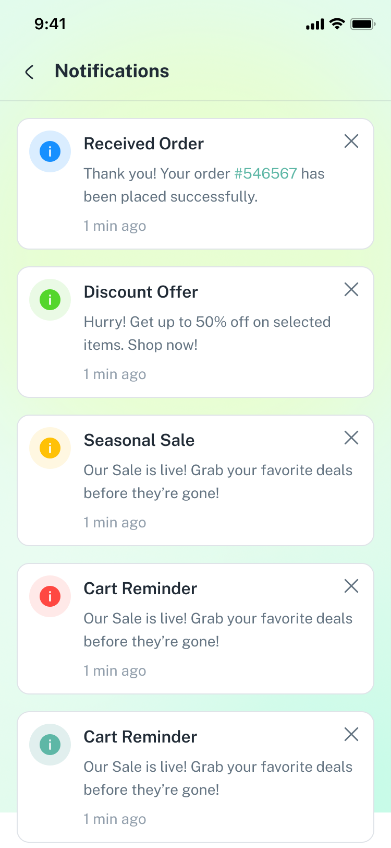Tap the yellow info icon on Seasonal Sale
This screenshot has width=391, height=848.
pos(50,448)
